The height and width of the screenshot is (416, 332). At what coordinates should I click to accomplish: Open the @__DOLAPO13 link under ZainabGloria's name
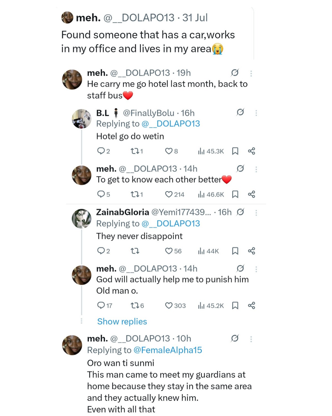171,223
